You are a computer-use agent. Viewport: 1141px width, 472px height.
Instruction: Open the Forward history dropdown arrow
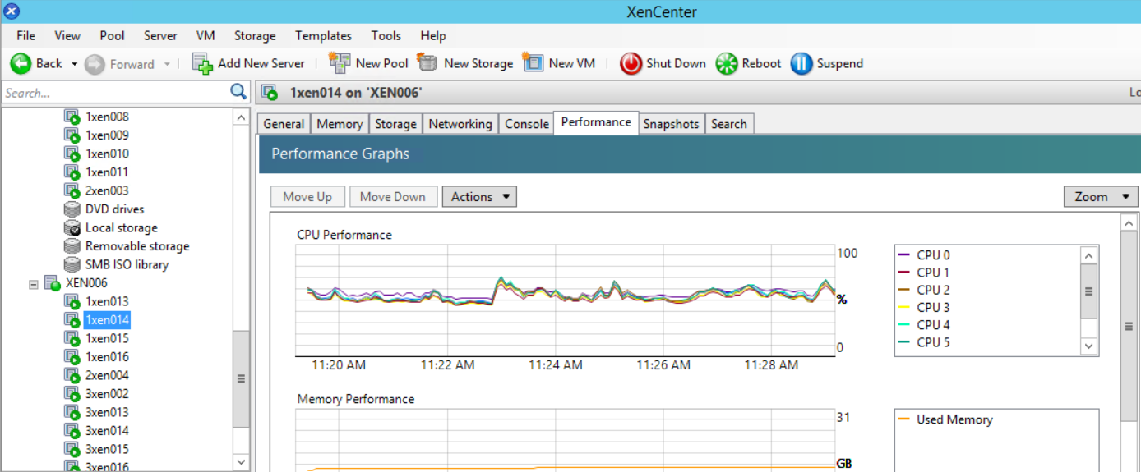click(167, 64)
